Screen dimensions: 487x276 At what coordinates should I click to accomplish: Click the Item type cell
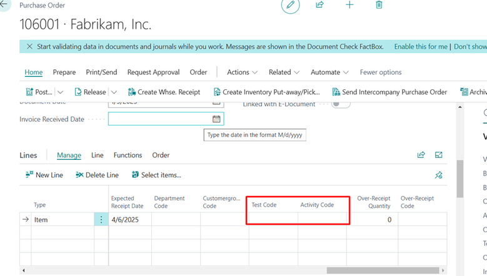pos(63,220)
